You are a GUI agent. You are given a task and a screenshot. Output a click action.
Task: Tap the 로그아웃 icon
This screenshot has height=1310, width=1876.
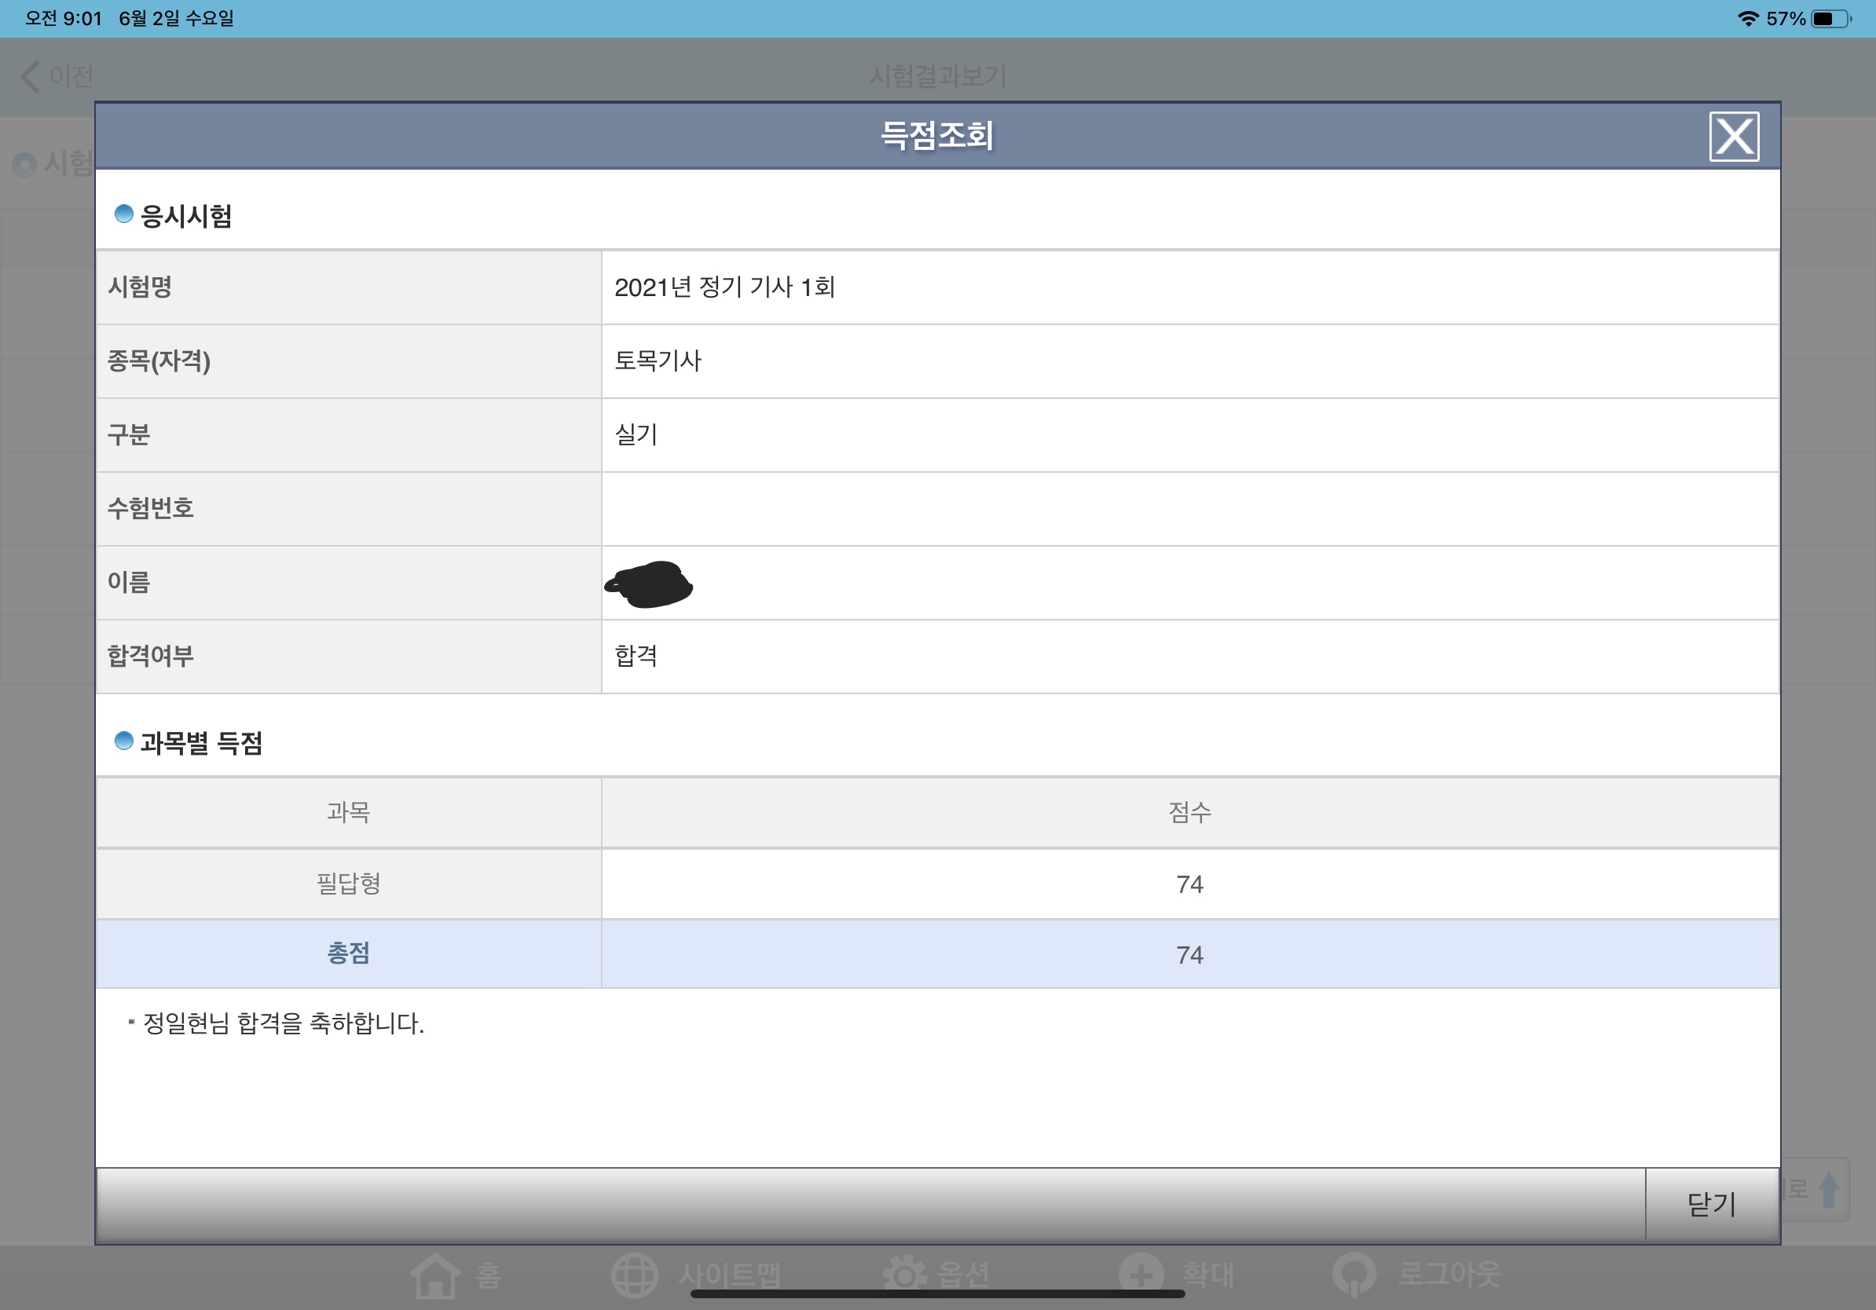click(1354, 1275)
